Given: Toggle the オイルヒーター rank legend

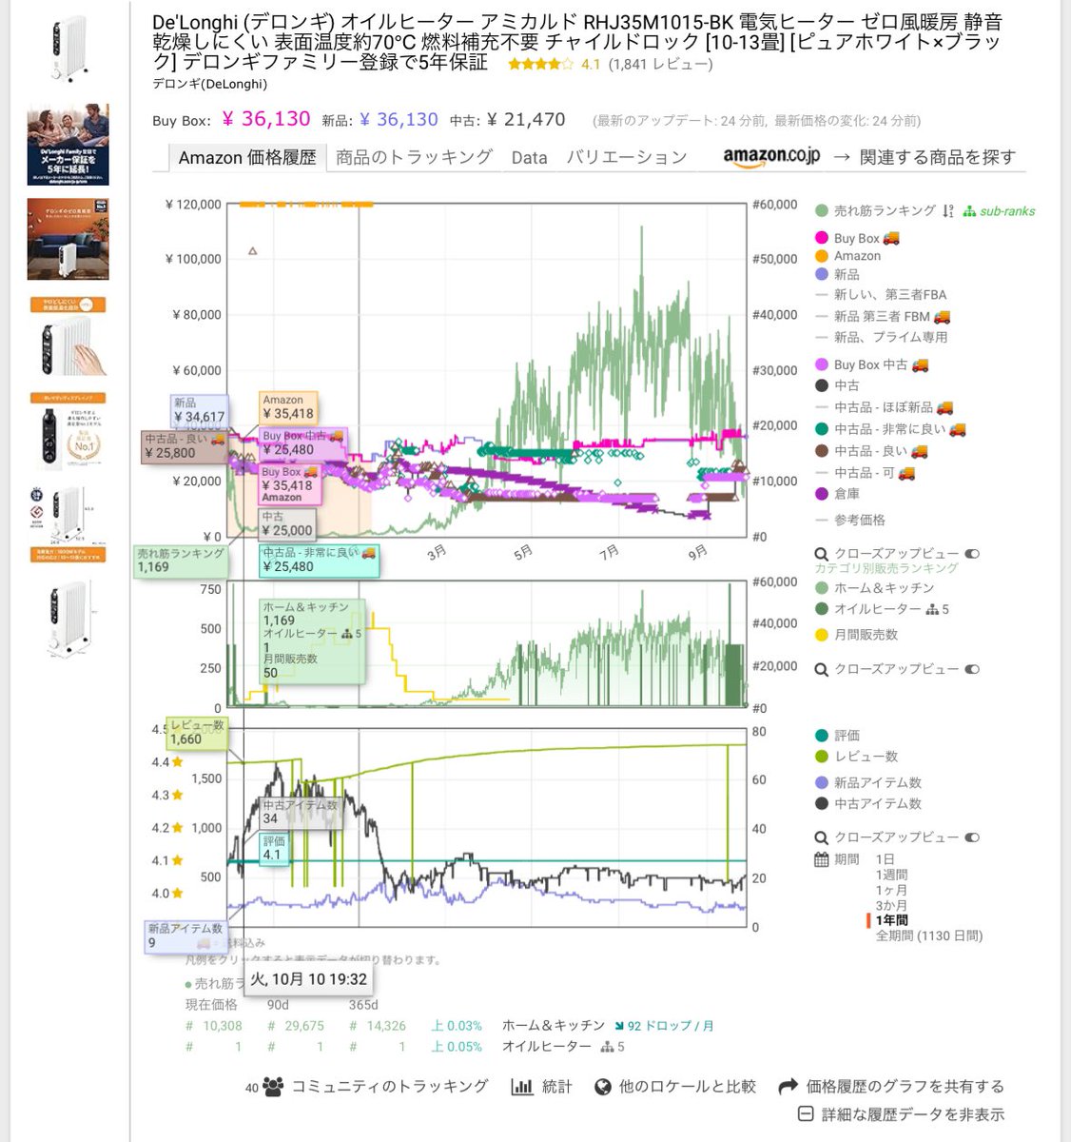Looking at the screenshot, I should point(882,609).
